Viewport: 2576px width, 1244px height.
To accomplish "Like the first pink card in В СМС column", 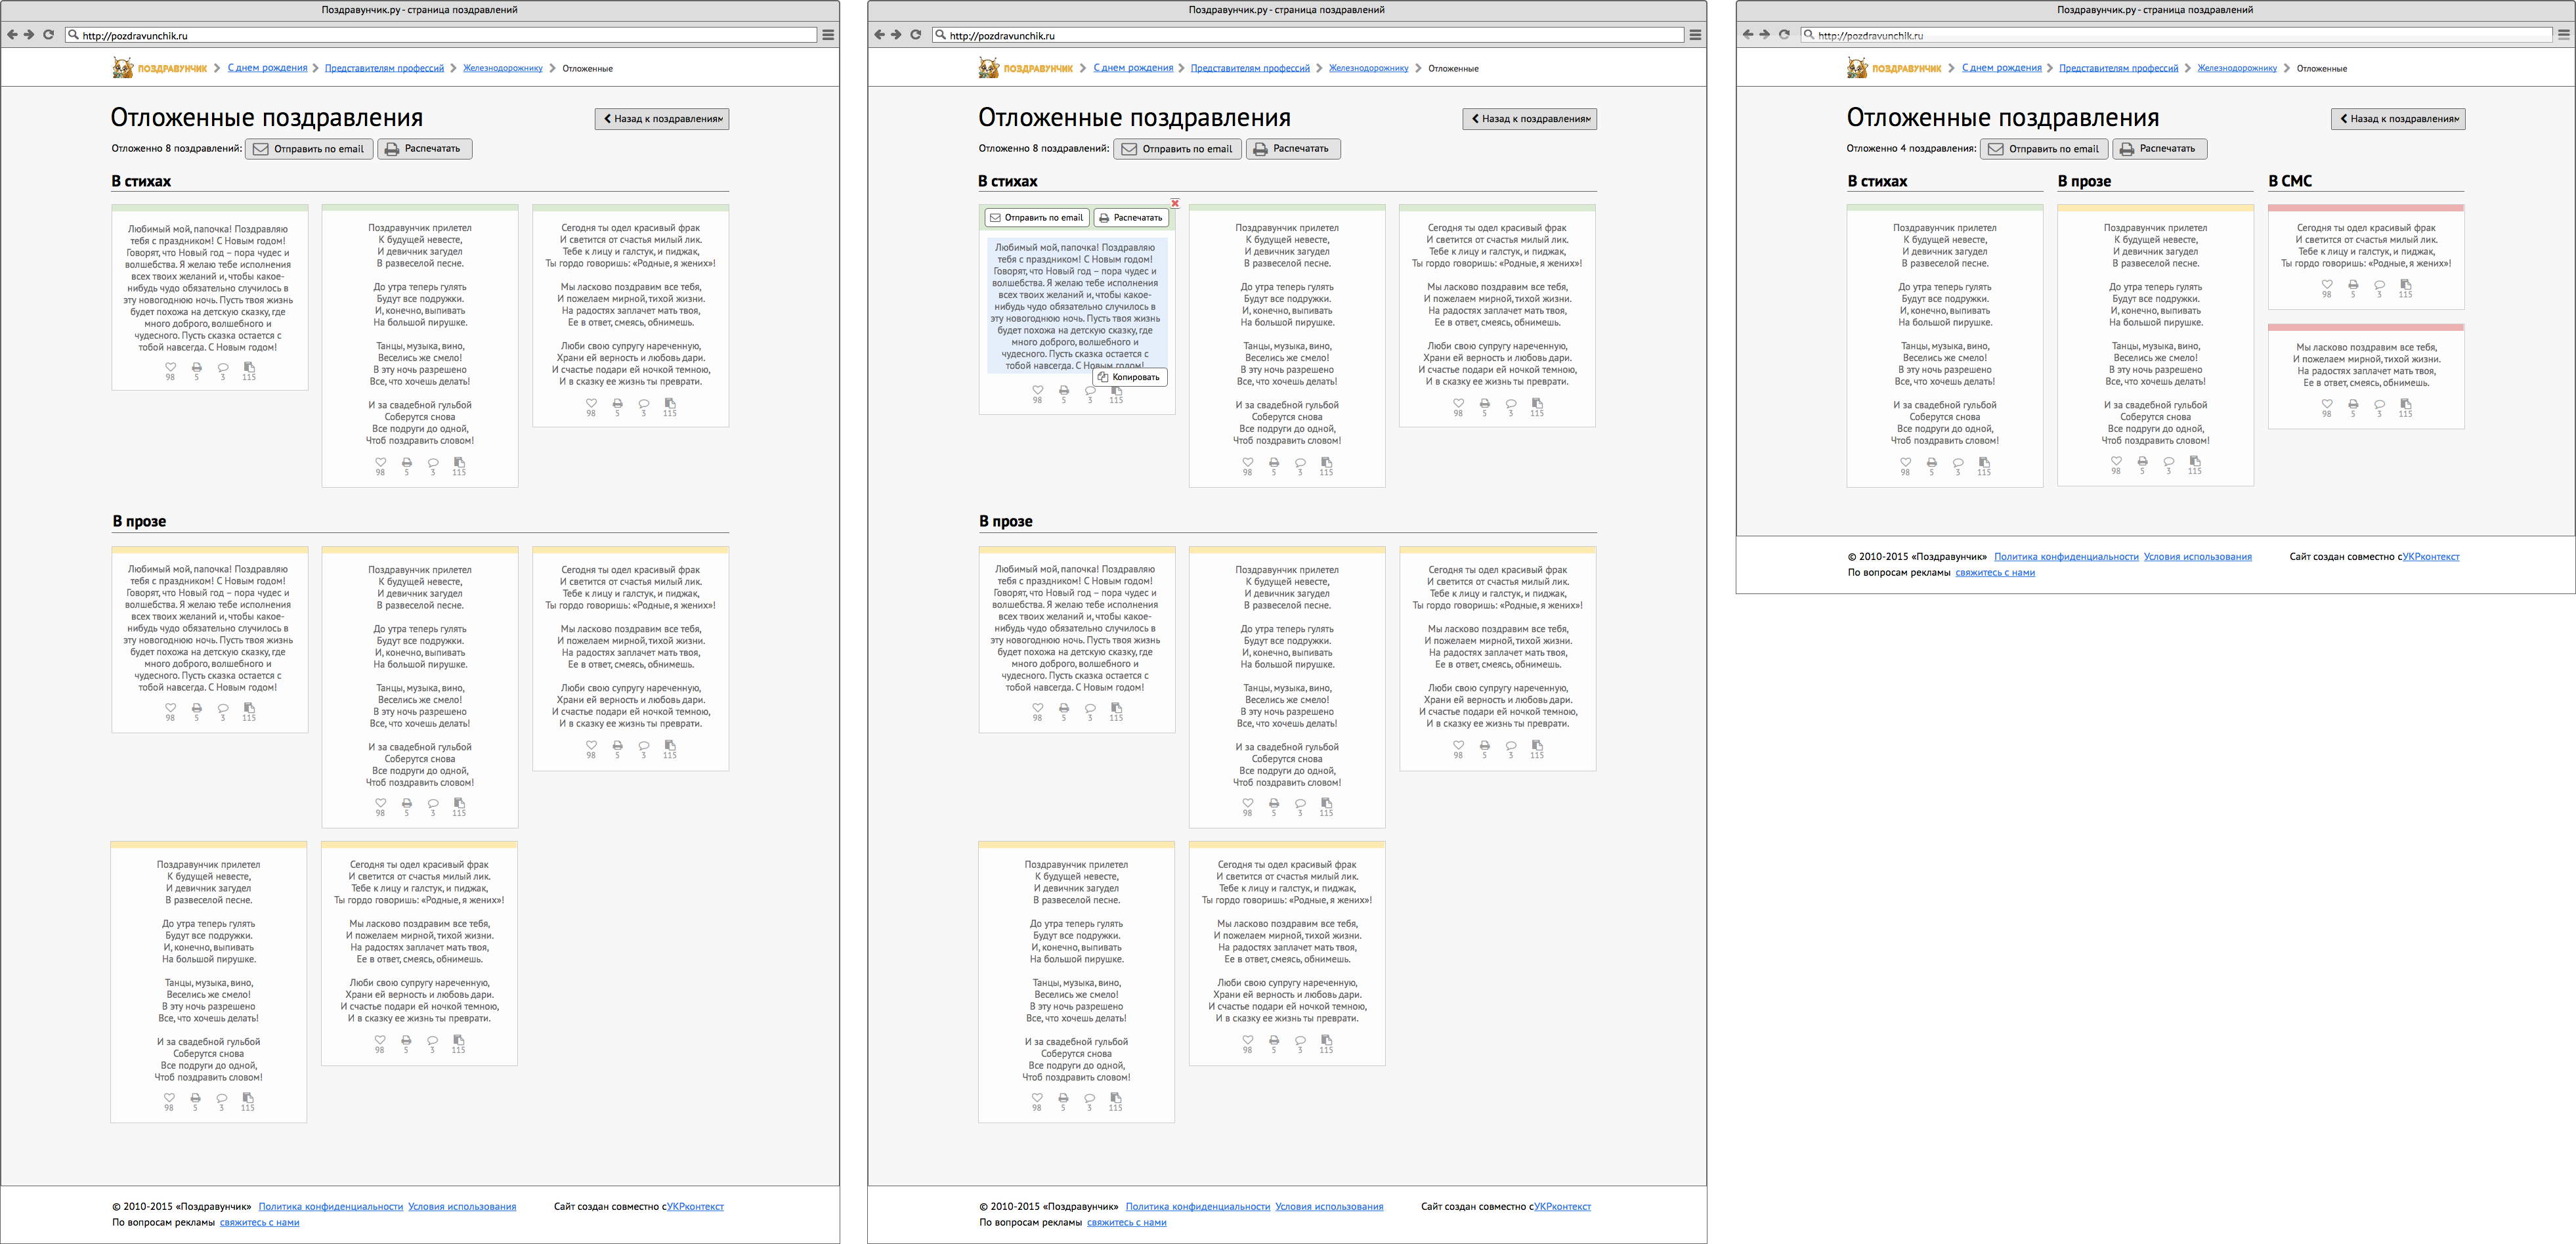I will (2326, 286).
